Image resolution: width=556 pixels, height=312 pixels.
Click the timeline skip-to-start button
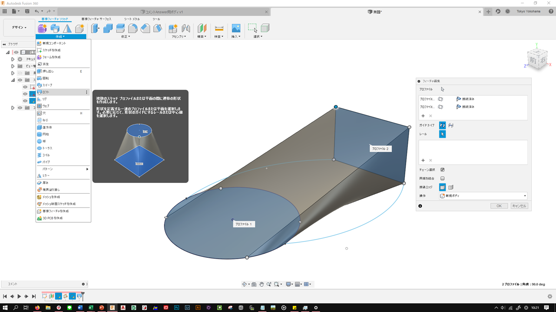(x=5, y=296)
